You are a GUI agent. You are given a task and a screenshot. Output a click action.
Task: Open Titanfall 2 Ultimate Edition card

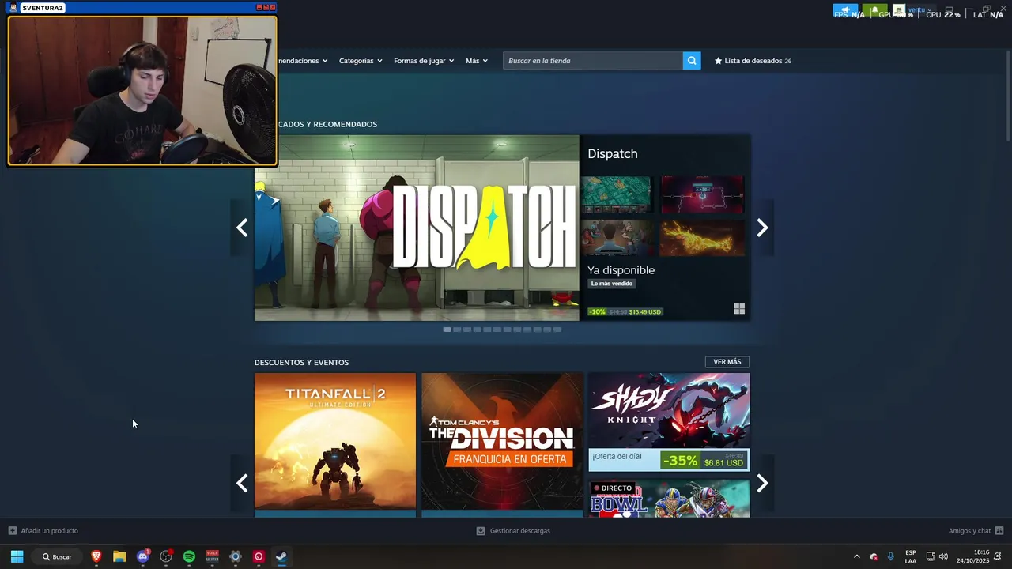point(335,445)
